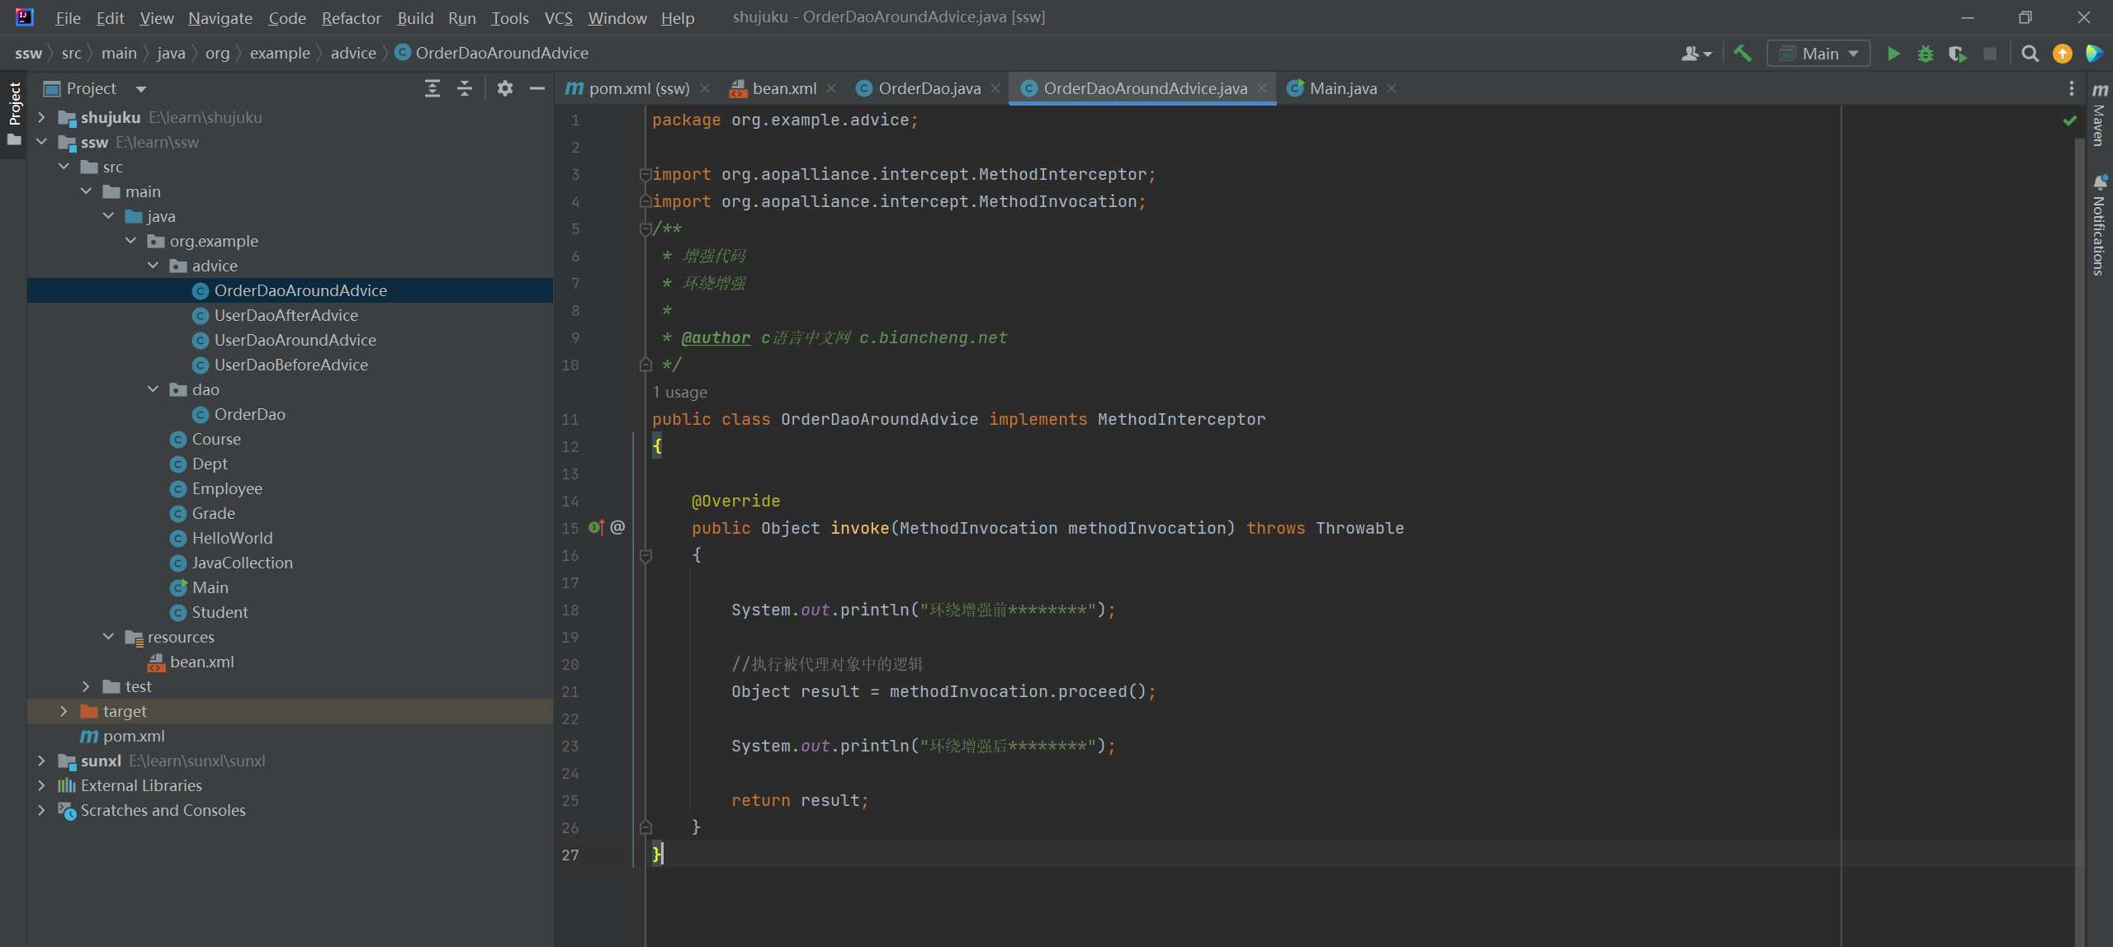Open the Refactor menu
The height and width of the screenshot is (947, 2113).
pos(351,17)
